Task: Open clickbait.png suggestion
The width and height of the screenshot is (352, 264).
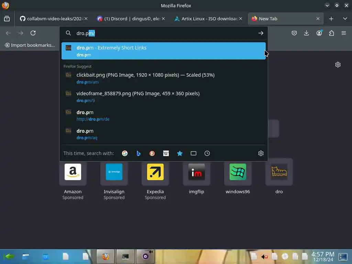Action: pyautogui.click(x=163, y=78)
